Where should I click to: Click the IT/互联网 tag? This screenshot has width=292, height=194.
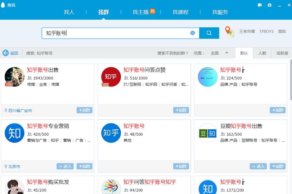point(132,84)
